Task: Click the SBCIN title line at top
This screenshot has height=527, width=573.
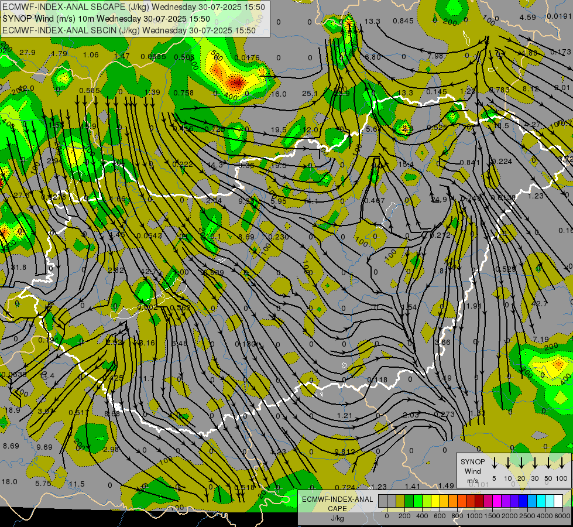Action: coord(129,30)
